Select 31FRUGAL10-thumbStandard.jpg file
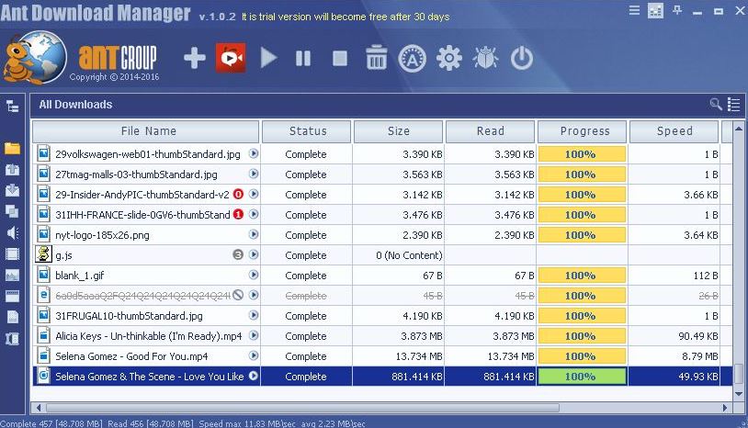This screenshot has width=748, height=428. [129, 316]
